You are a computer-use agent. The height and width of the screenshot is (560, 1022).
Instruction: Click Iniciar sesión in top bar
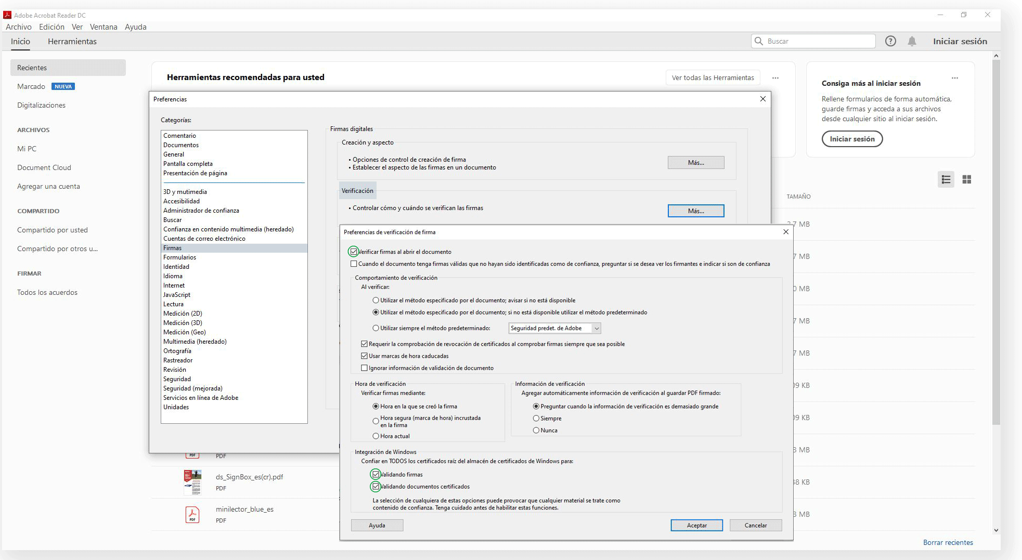point(960,41)
